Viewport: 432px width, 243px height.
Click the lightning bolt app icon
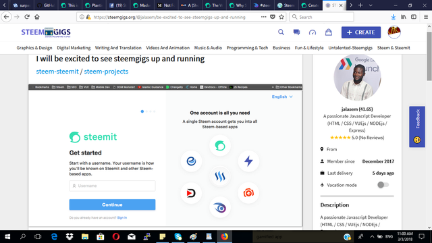pos(248,161)
